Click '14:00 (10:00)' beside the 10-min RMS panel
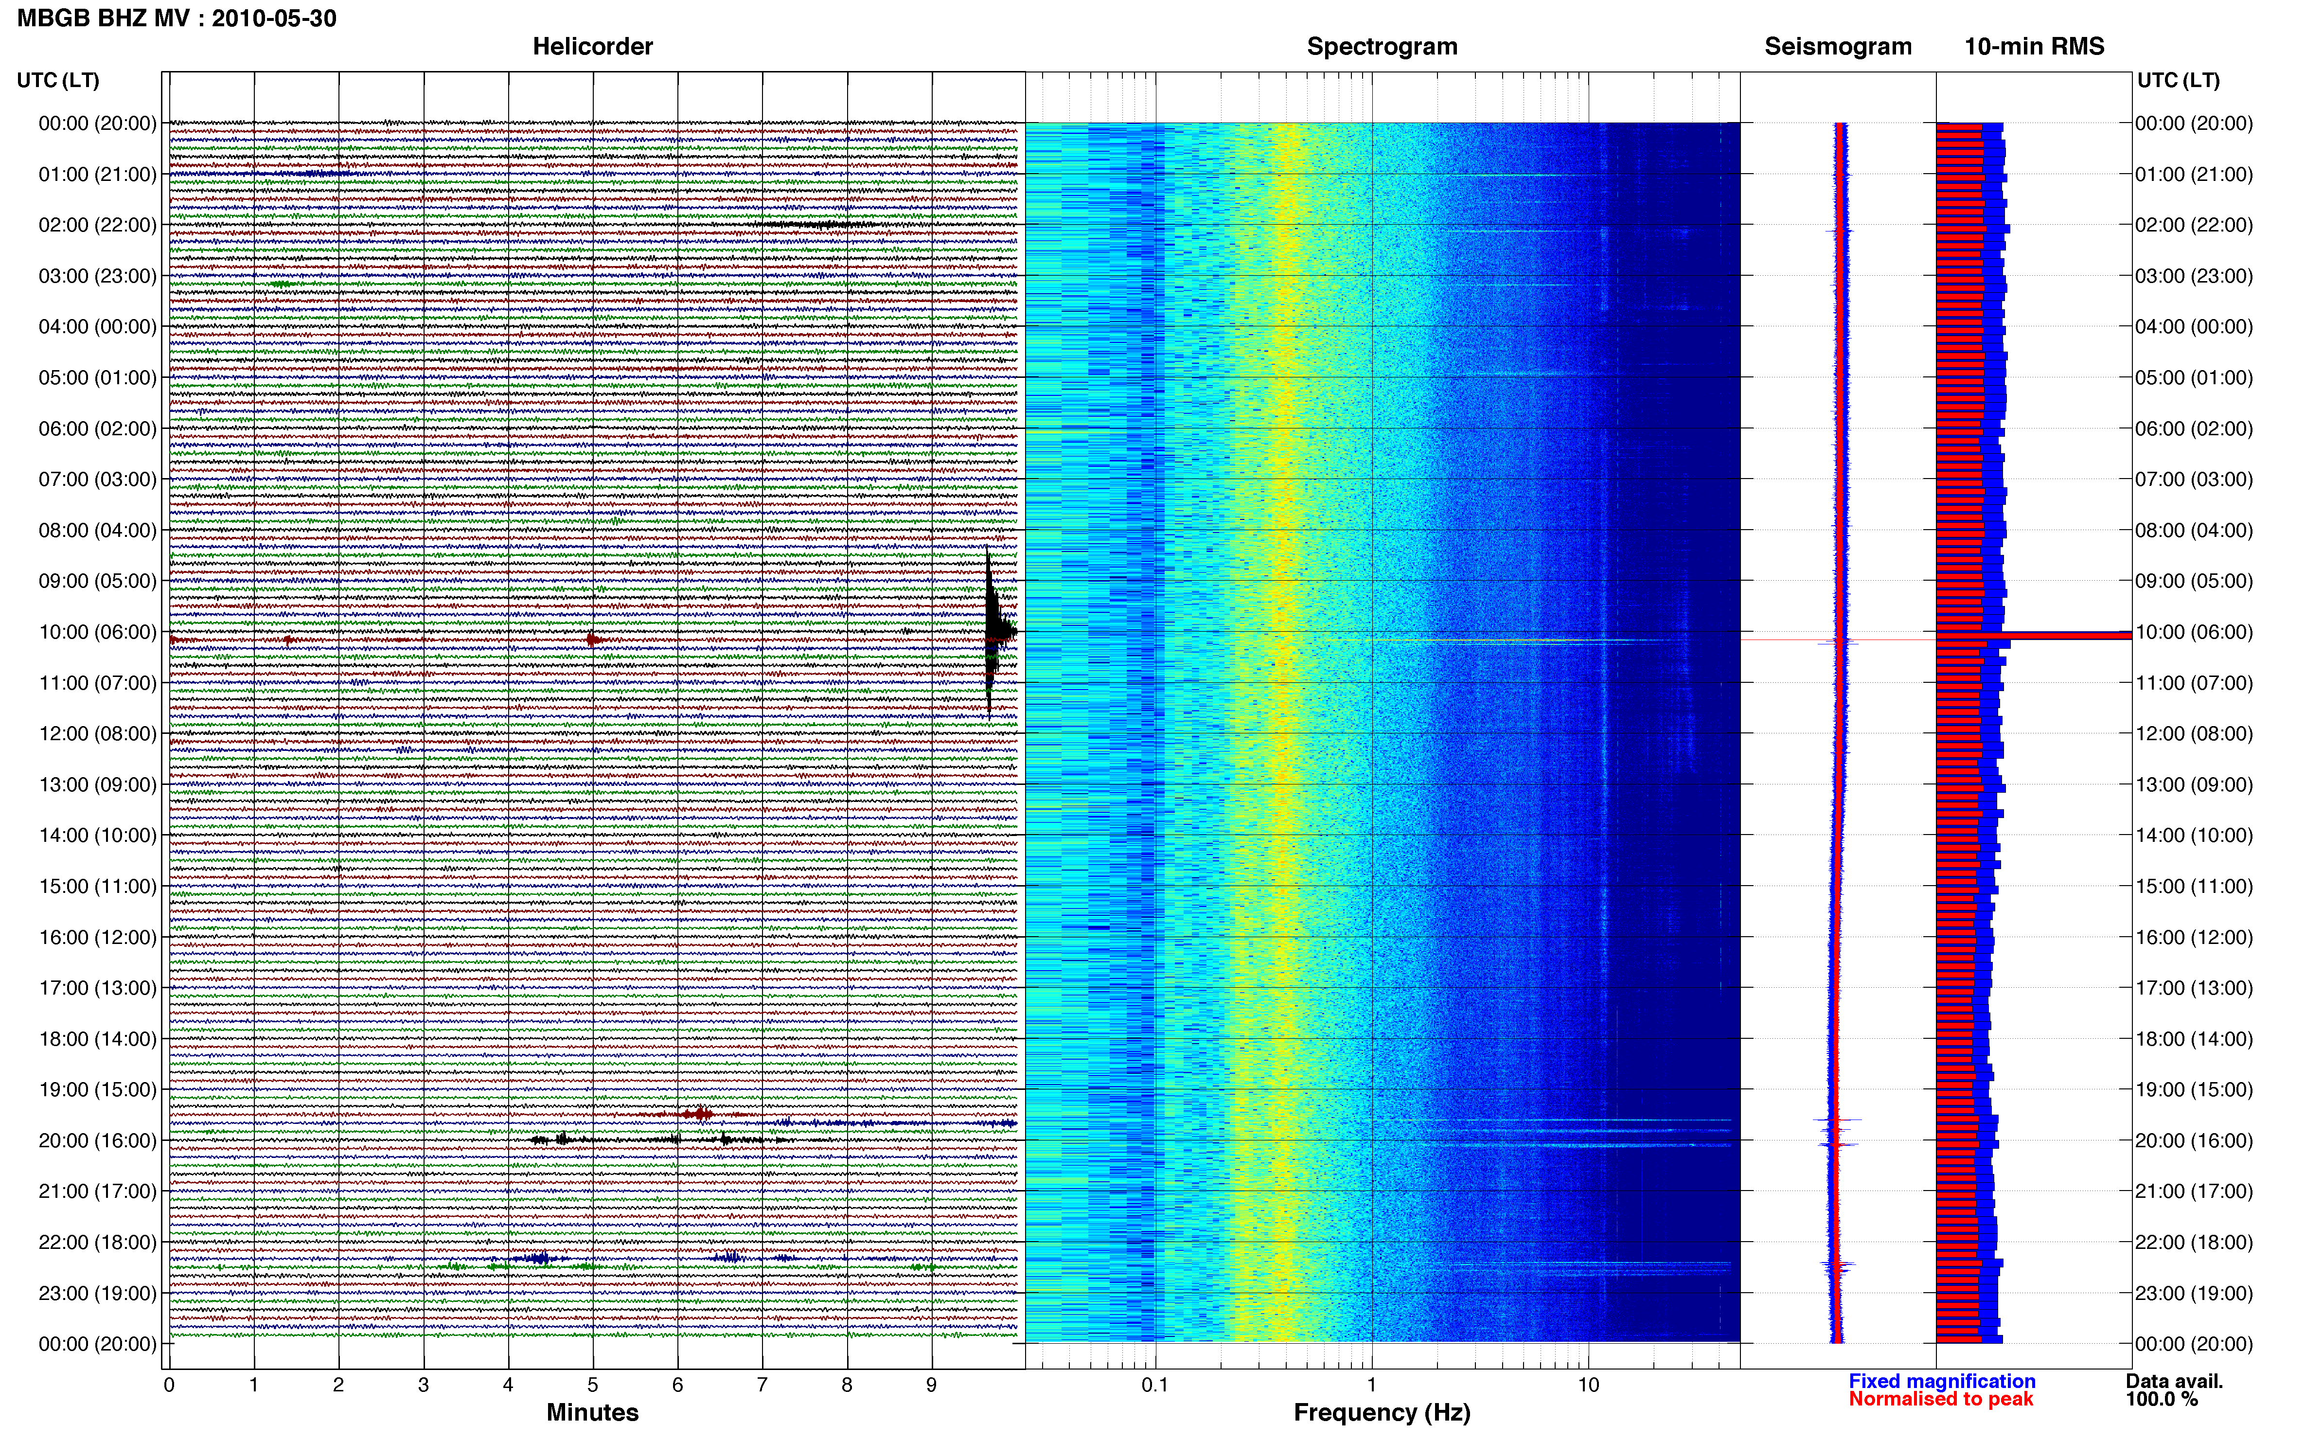This screenshot has height=1441, width=2305. coord(2194,836)
